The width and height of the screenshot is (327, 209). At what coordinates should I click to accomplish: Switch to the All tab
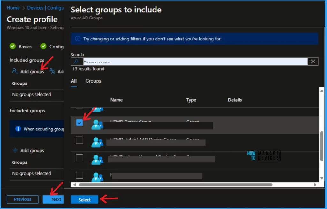coord(74,81)
